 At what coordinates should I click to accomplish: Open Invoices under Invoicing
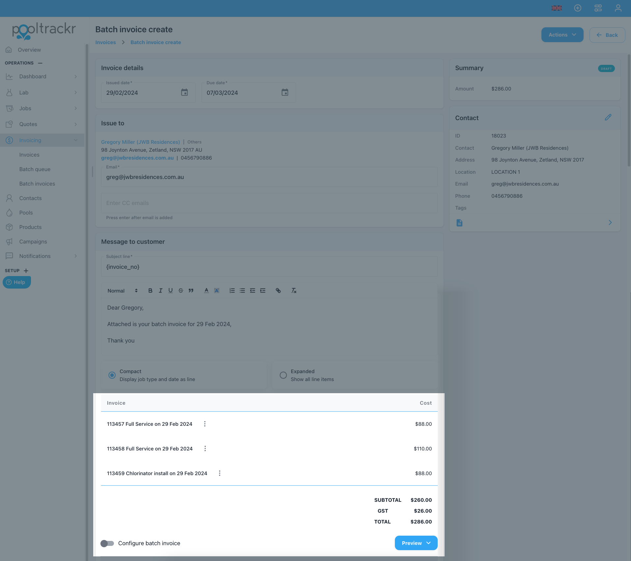[x=29, y=155]
